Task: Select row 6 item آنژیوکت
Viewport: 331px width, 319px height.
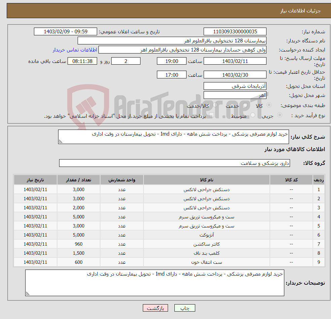Action: coord(207,235)
